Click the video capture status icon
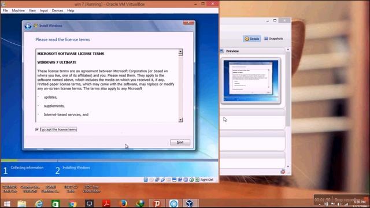 tap(180, 180)
